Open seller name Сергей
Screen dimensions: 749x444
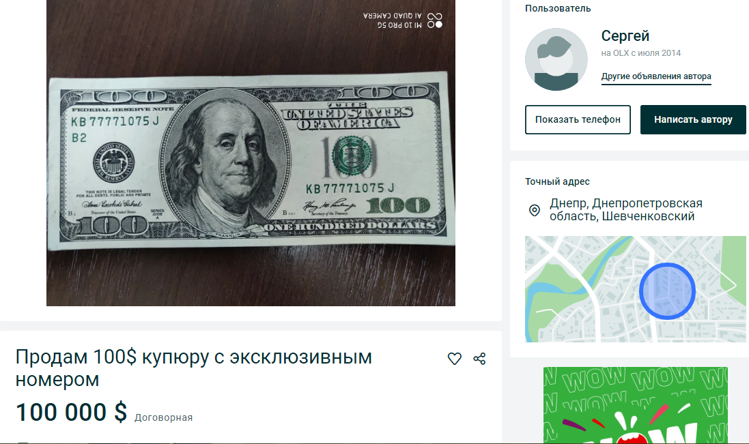625,35
